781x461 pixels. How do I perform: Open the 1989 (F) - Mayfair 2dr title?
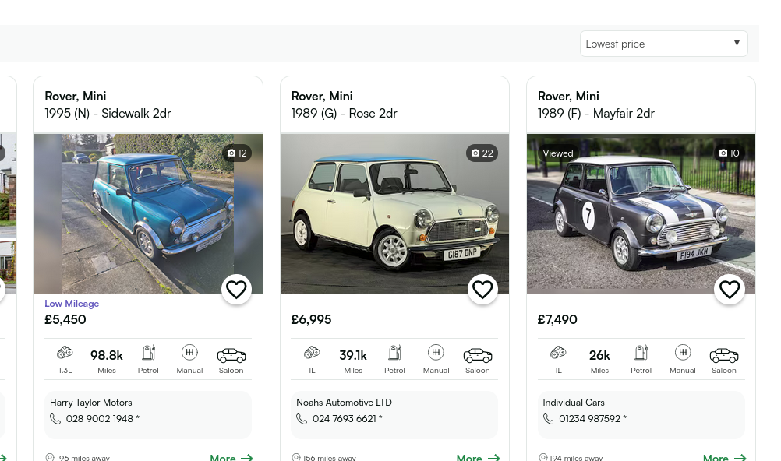pos(596,114)
